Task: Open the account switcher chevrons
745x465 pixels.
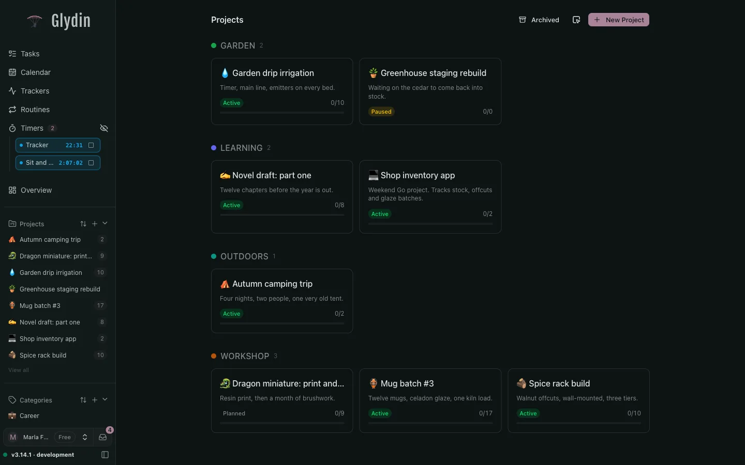Action: click(85, 437)
